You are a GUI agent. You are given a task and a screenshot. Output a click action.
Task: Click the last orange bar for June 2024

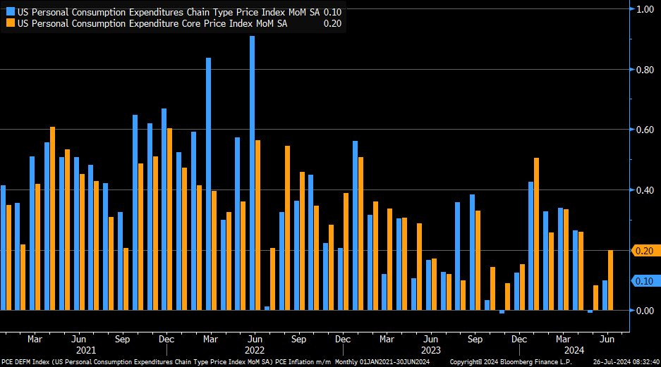pyautogui.click(x=610, y=280)
